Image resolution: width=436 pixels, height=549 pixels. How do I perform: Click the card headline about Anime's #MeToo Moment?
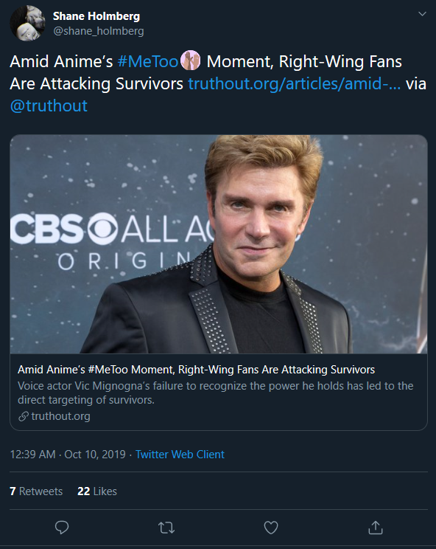196,370
